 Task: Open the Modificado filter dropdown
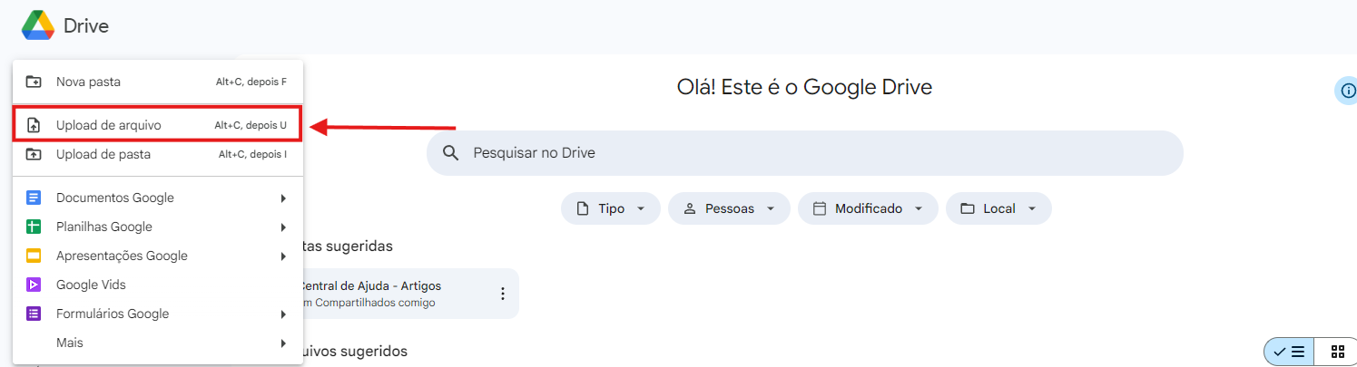tap(868, 208)
